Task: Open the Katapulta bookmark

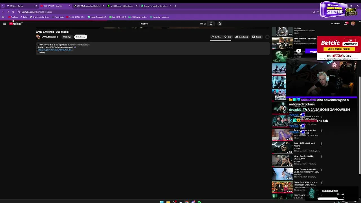Action: click(x=159, y=17)
